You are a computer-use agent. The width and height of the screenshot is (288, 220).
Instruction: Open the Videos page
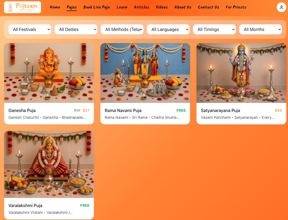pos(162,7)
